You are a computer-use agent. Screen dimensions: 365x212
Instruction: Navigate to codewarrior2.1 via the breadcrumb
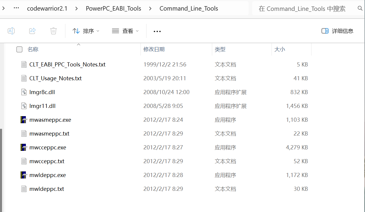pos(47,9)
